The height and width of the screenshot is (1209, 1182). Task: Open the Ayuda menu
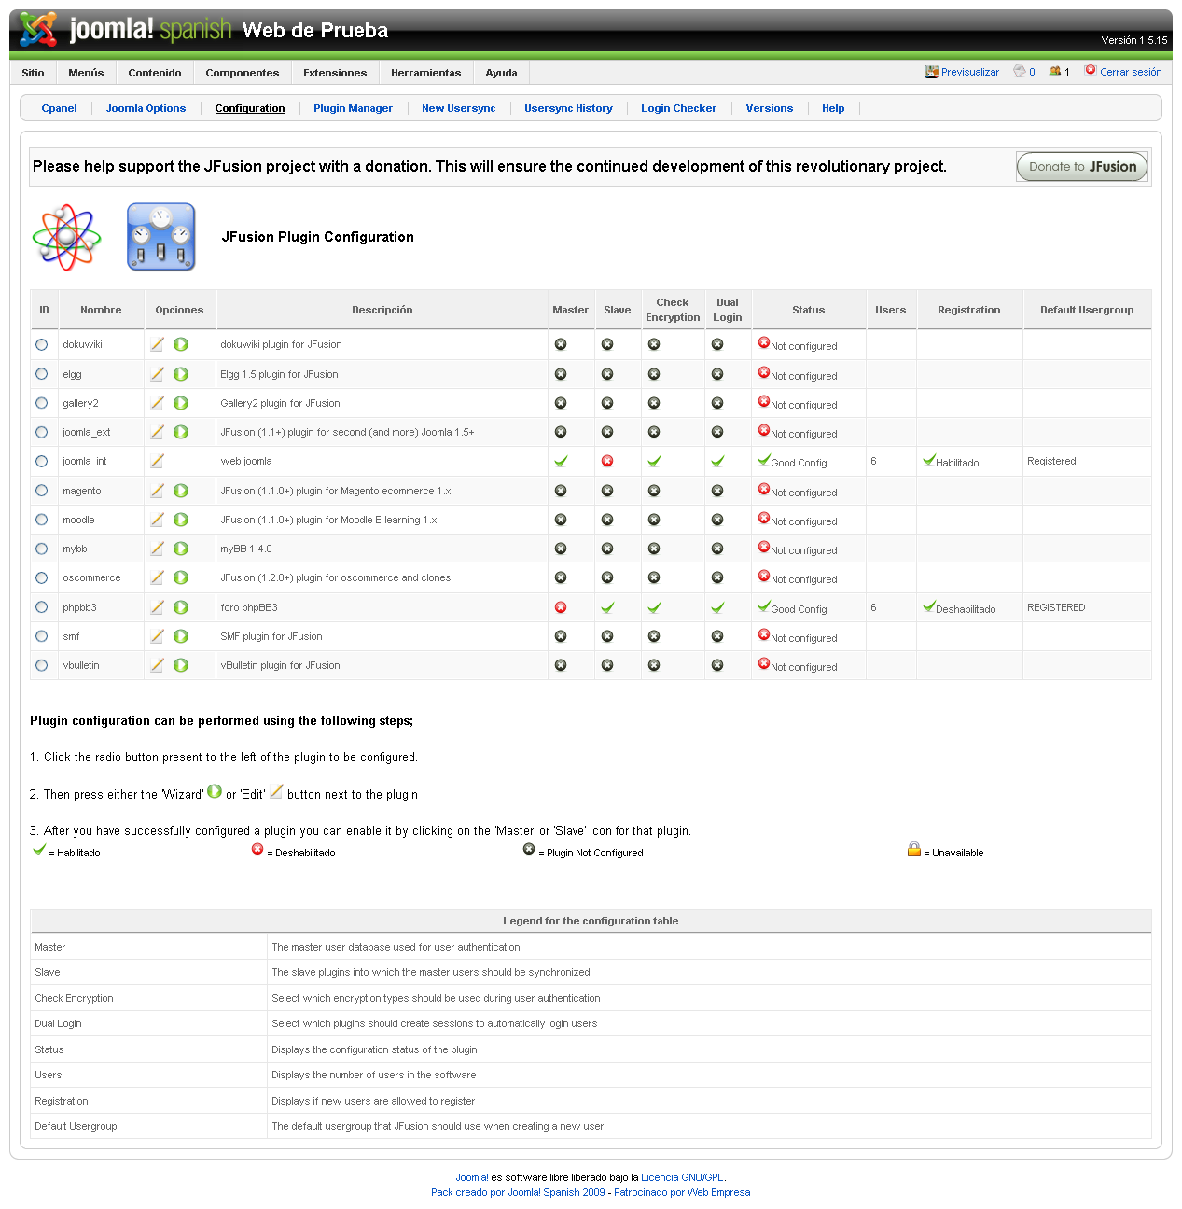click(501, 73)
